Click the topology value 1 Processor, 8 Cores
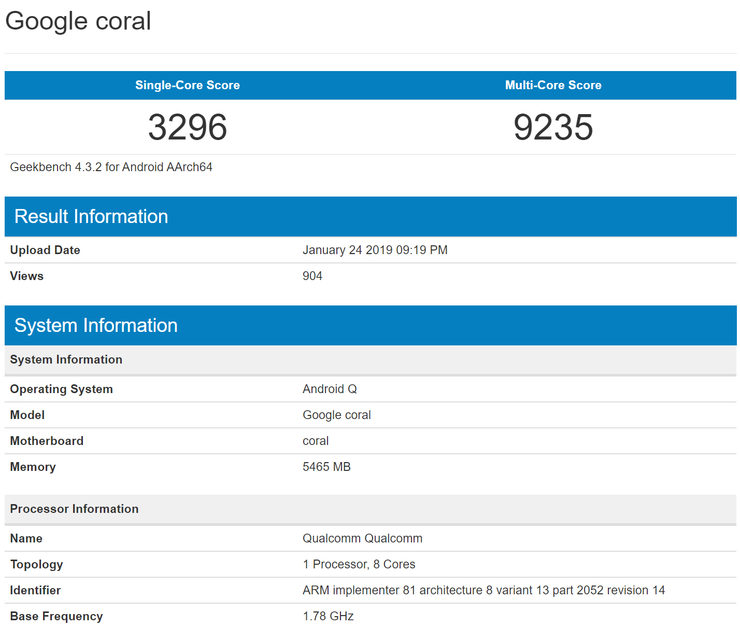The width and height of the screenshot is (740, 641). [x=359, y=564]
